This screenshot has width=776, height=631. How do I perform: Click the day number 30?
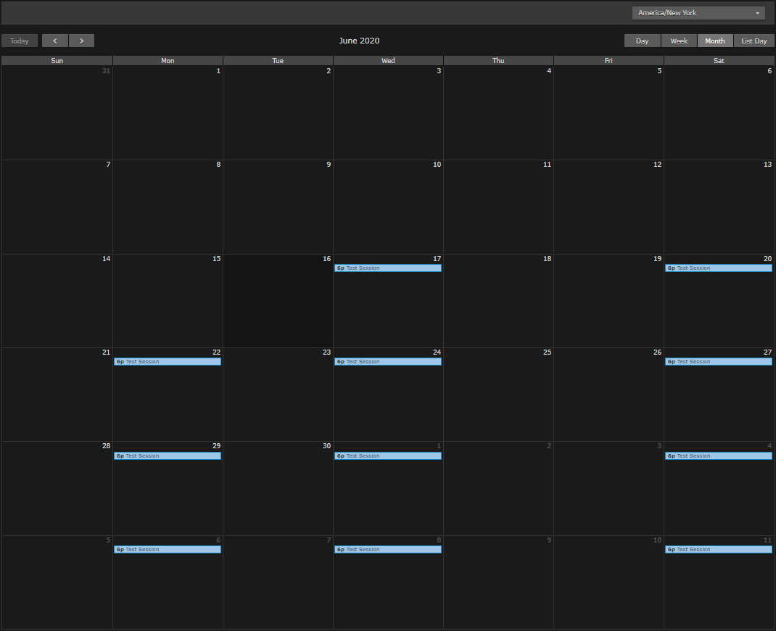tap(326, 446)
